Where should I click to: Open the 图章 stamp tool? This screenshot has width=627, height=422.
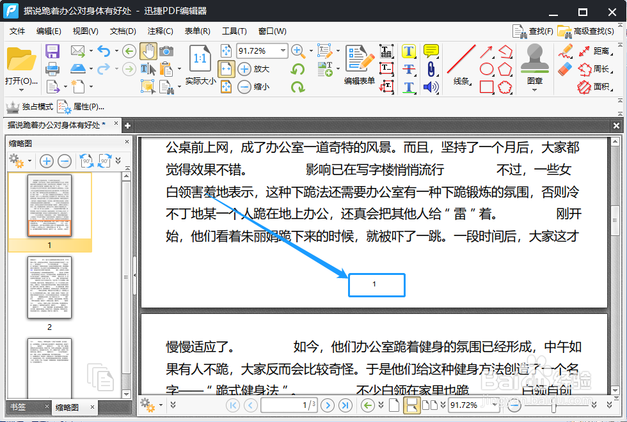click(534, 61)
